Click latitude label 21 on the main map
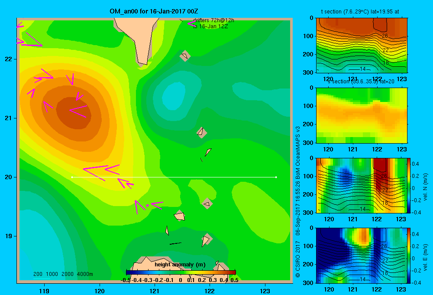The image size is (433, 295). [x=9, y=118]
